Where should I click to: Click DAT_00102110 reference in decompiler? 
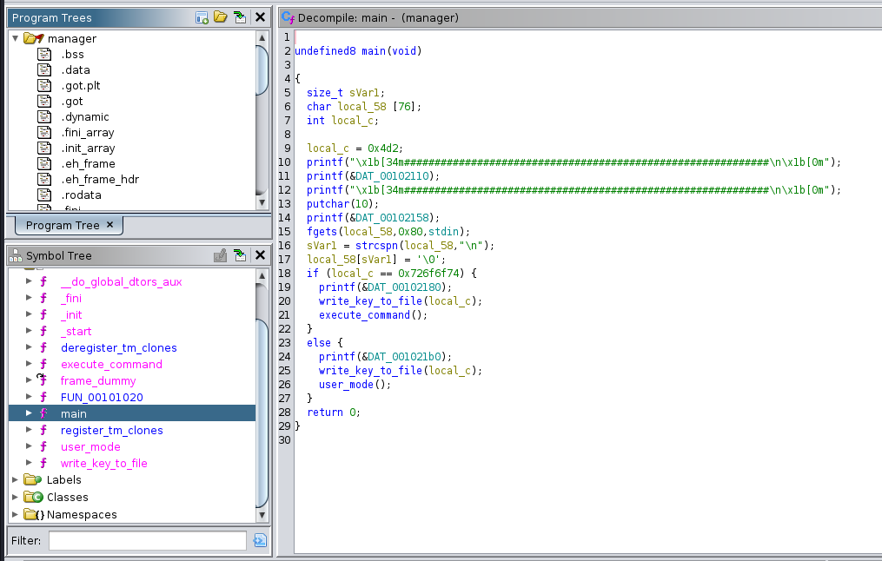coord(392,176)
